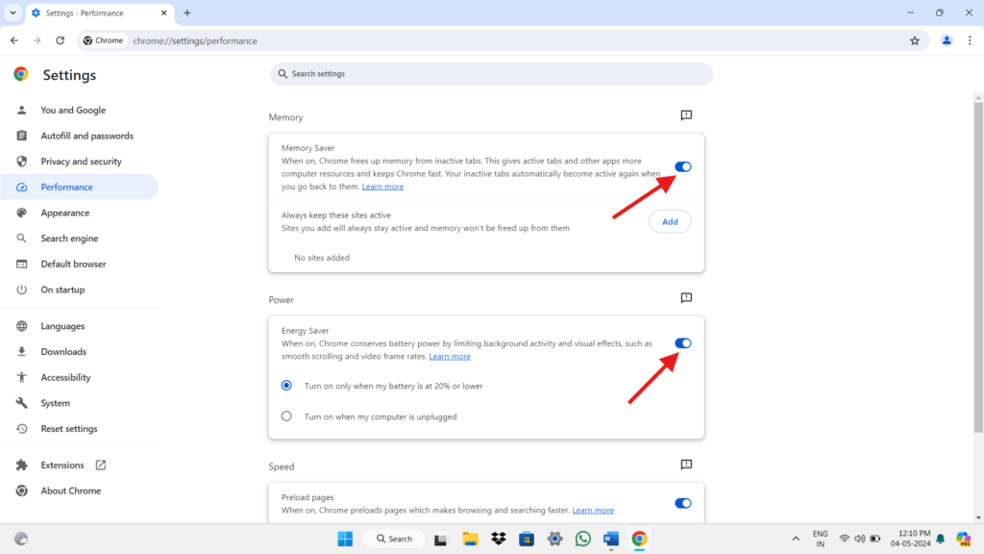Send feedback for Speed section

click(686, 465)
